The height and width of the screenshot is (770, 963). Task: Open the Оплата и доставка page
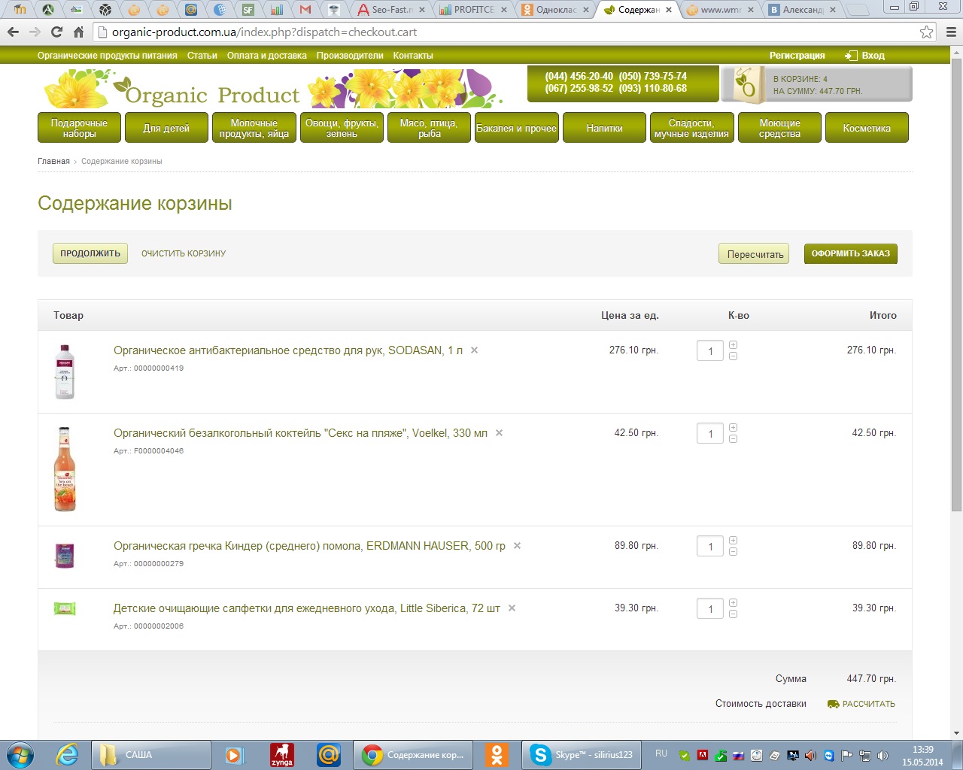click(267, 56)
